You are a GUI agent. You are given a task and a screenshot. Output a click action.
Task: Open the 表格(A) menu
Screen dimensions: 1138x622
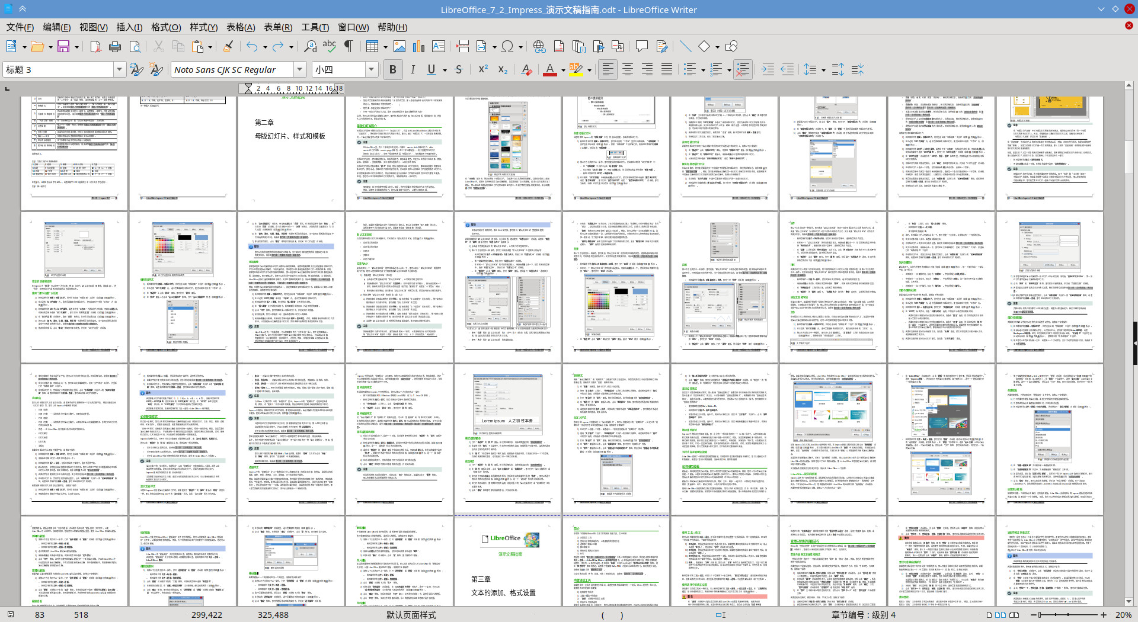(241, 27)
